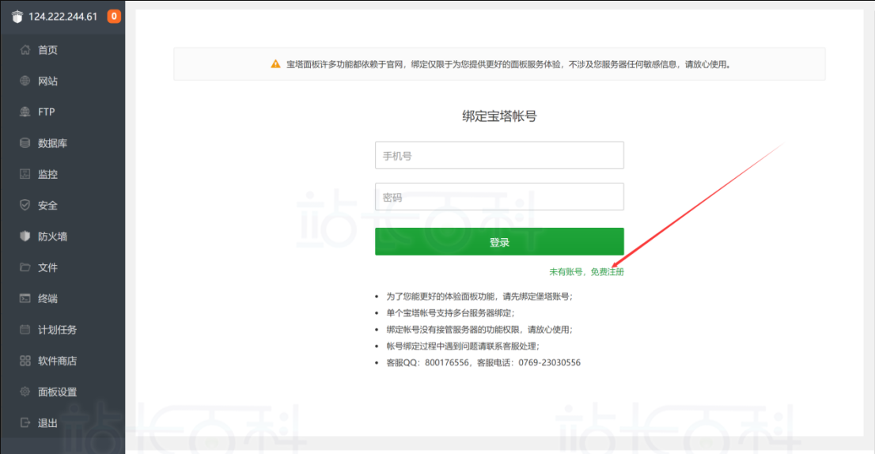Click the 未有账号，免费注册 link
Viewport: 875px width, 454px height.
point(586,271)
